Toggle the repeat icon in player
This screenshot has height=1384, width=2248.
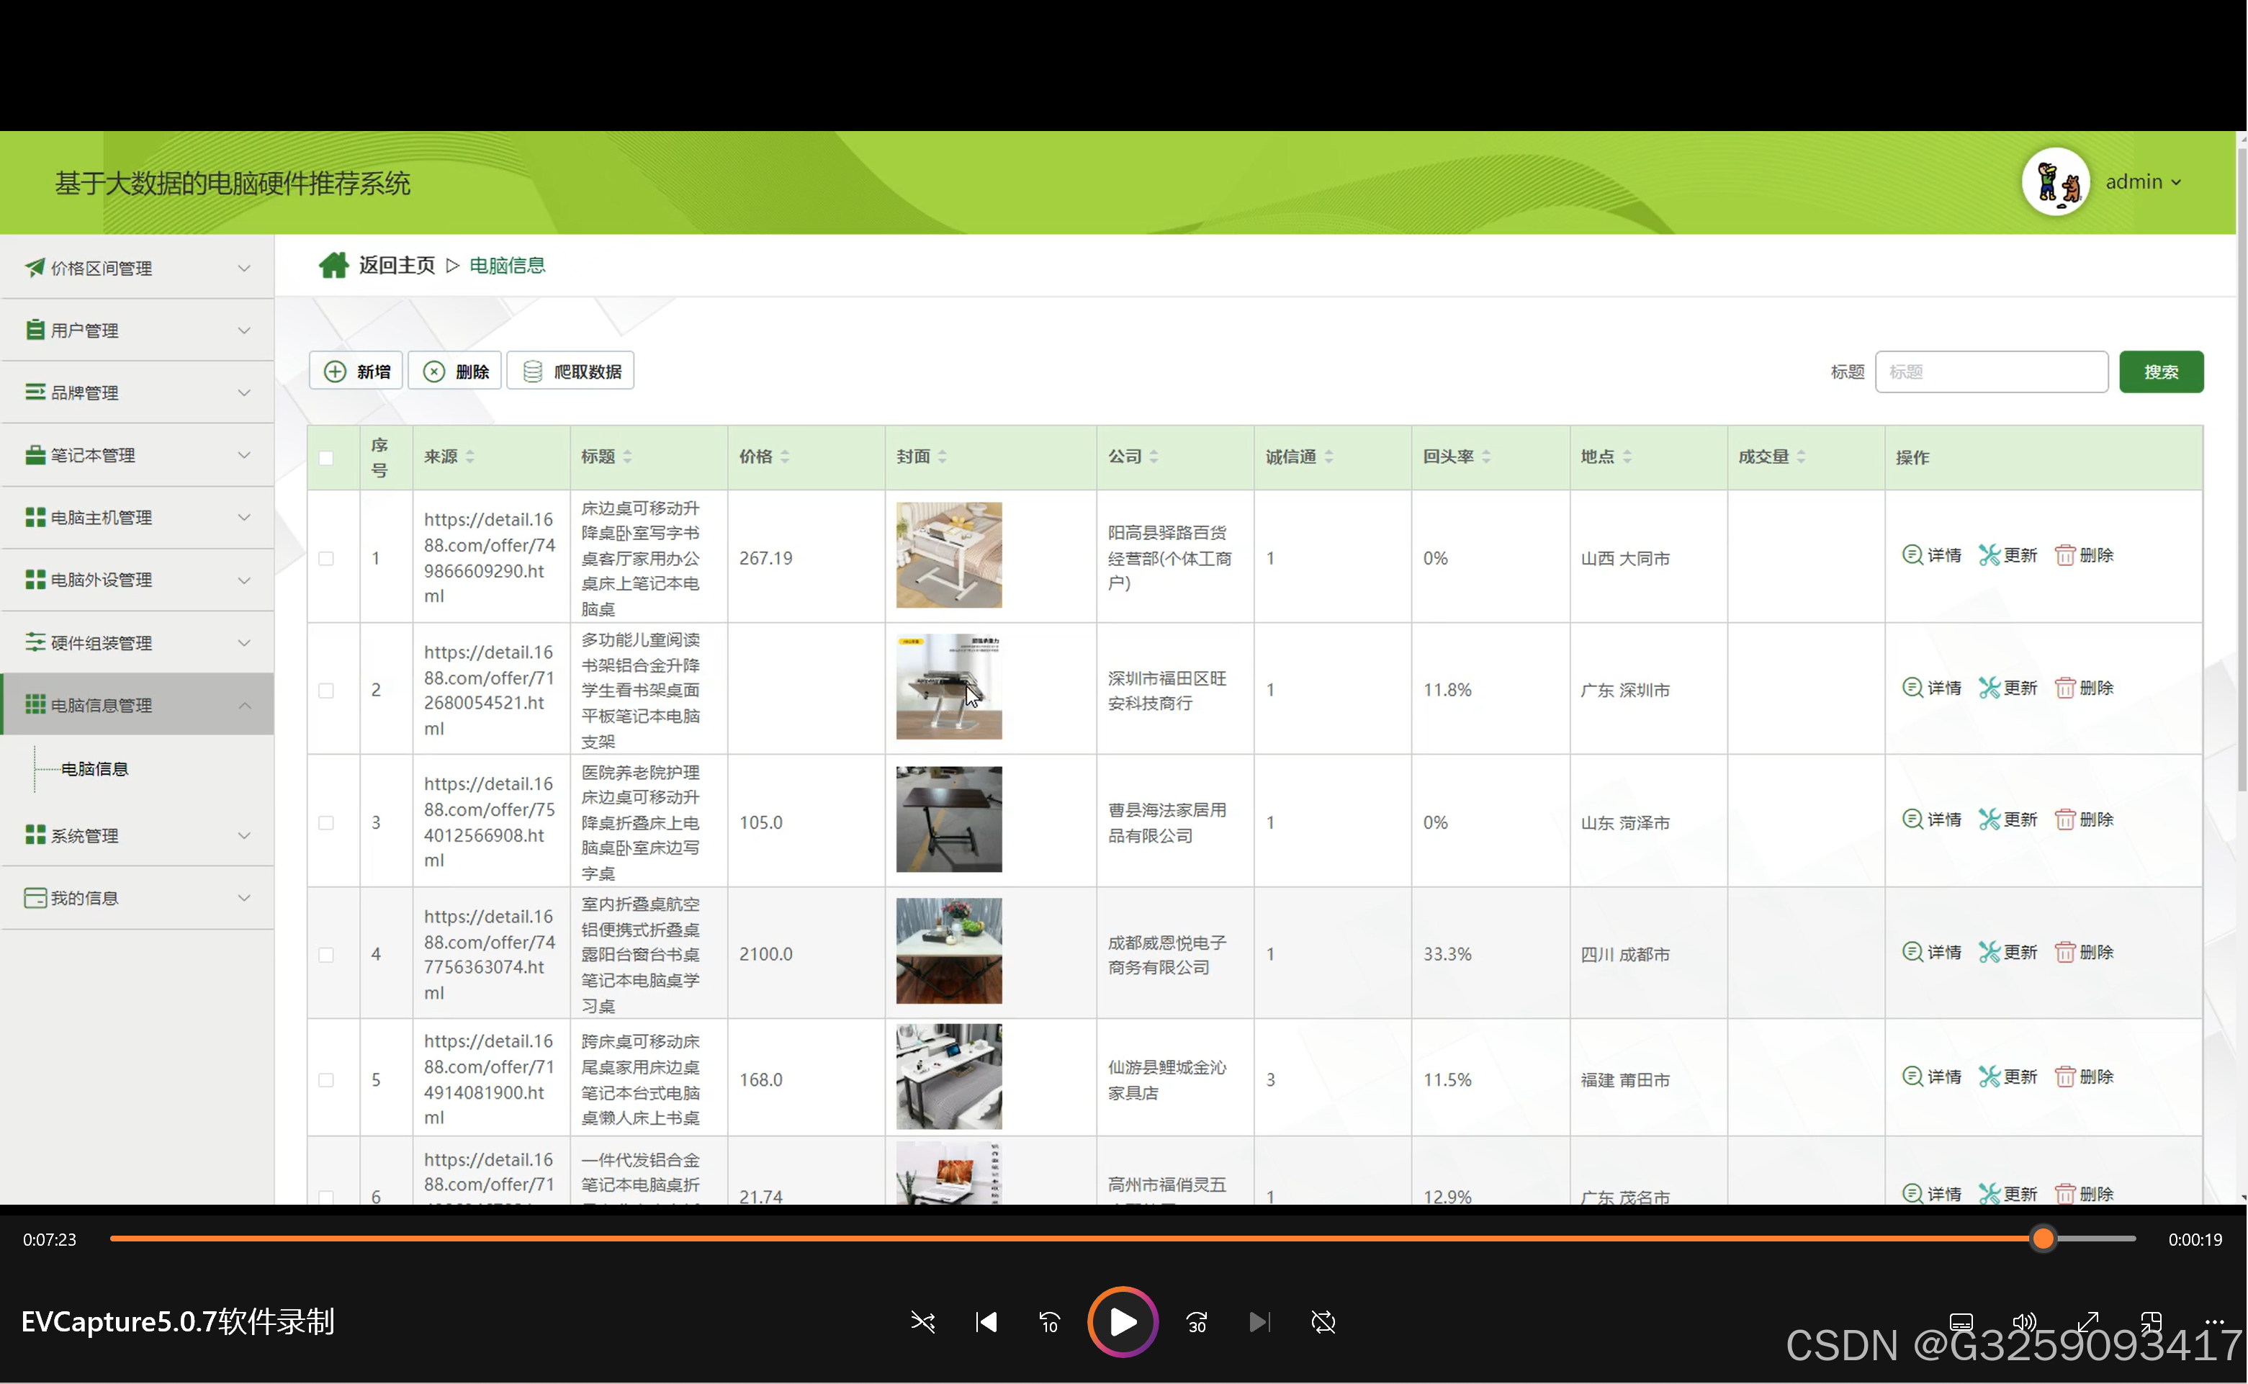pyautogui.click(x=1323, y=1322)
